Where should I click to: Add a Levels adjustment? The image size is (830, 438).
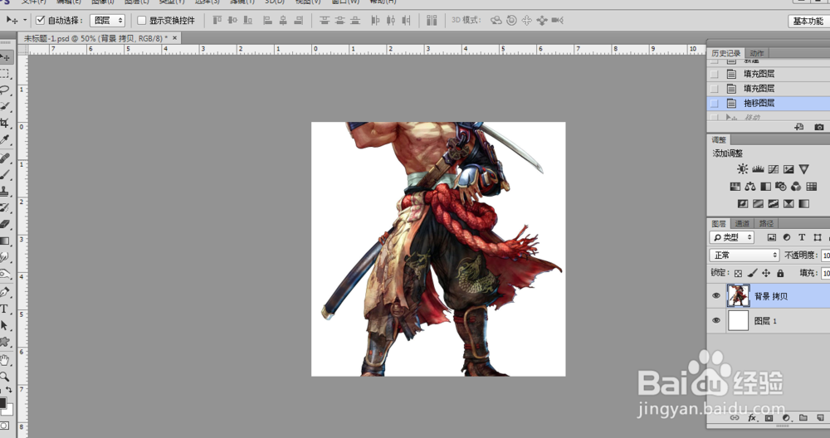point(758,169)
